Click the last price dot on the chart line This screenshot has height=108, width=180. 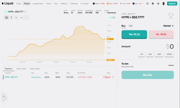pos(104,39)
